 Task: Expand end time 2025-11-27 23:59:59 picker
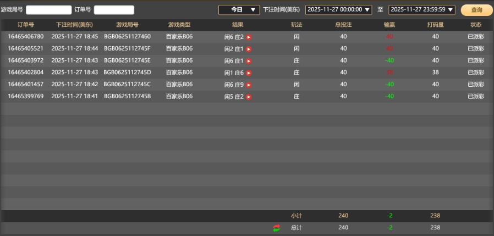(422, 10)
